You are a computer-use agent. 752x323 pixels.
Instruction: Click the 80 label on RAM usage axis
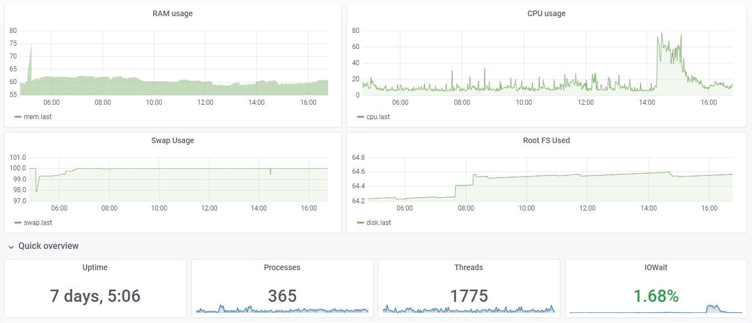[13, 31]
